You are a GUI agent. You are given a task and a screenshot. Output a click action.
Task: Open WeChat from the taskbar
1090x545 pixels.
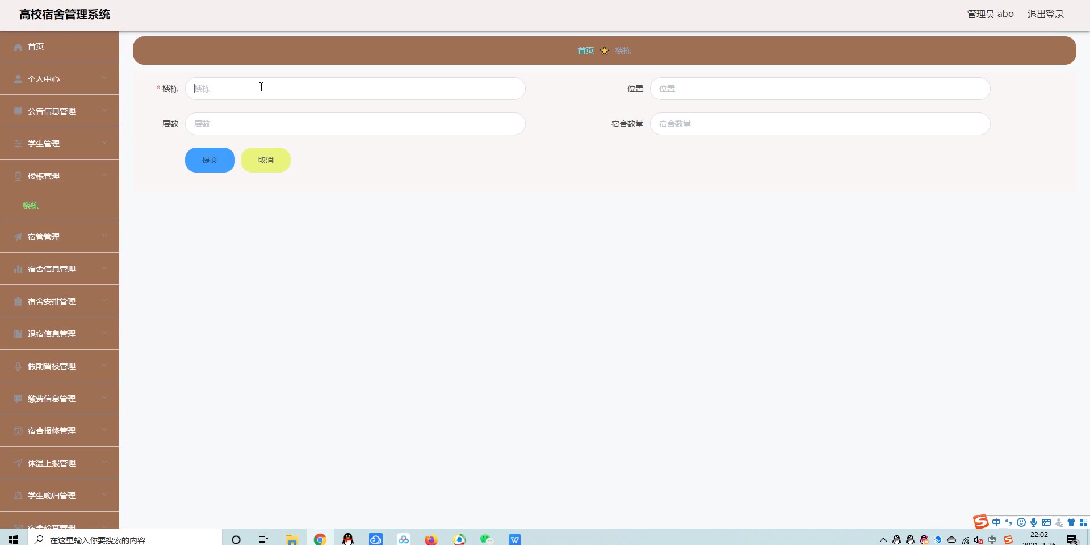[487, 539]
